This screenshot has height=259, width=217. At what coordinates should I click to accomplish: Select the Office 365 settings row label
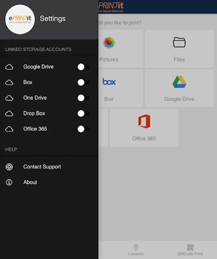click(35, 129)
